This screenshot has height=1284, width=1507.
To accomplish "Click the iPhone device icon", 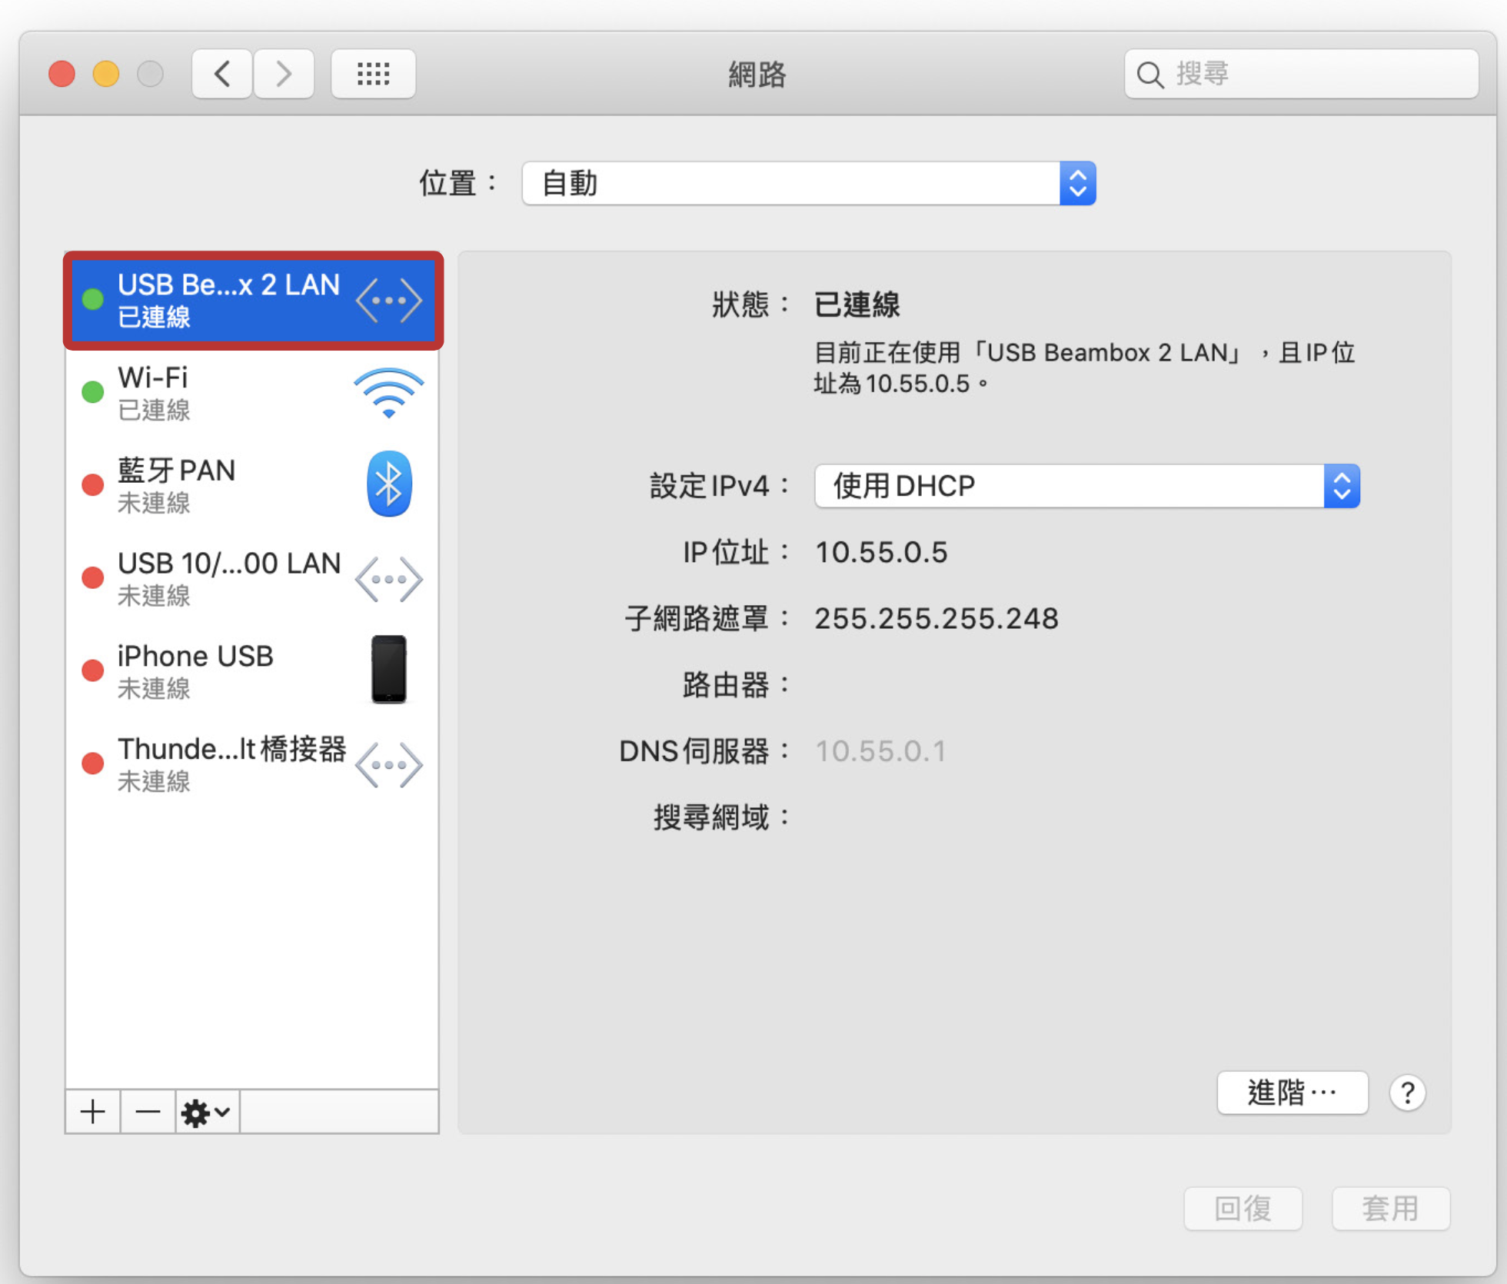I will click(x=389, y=669).
